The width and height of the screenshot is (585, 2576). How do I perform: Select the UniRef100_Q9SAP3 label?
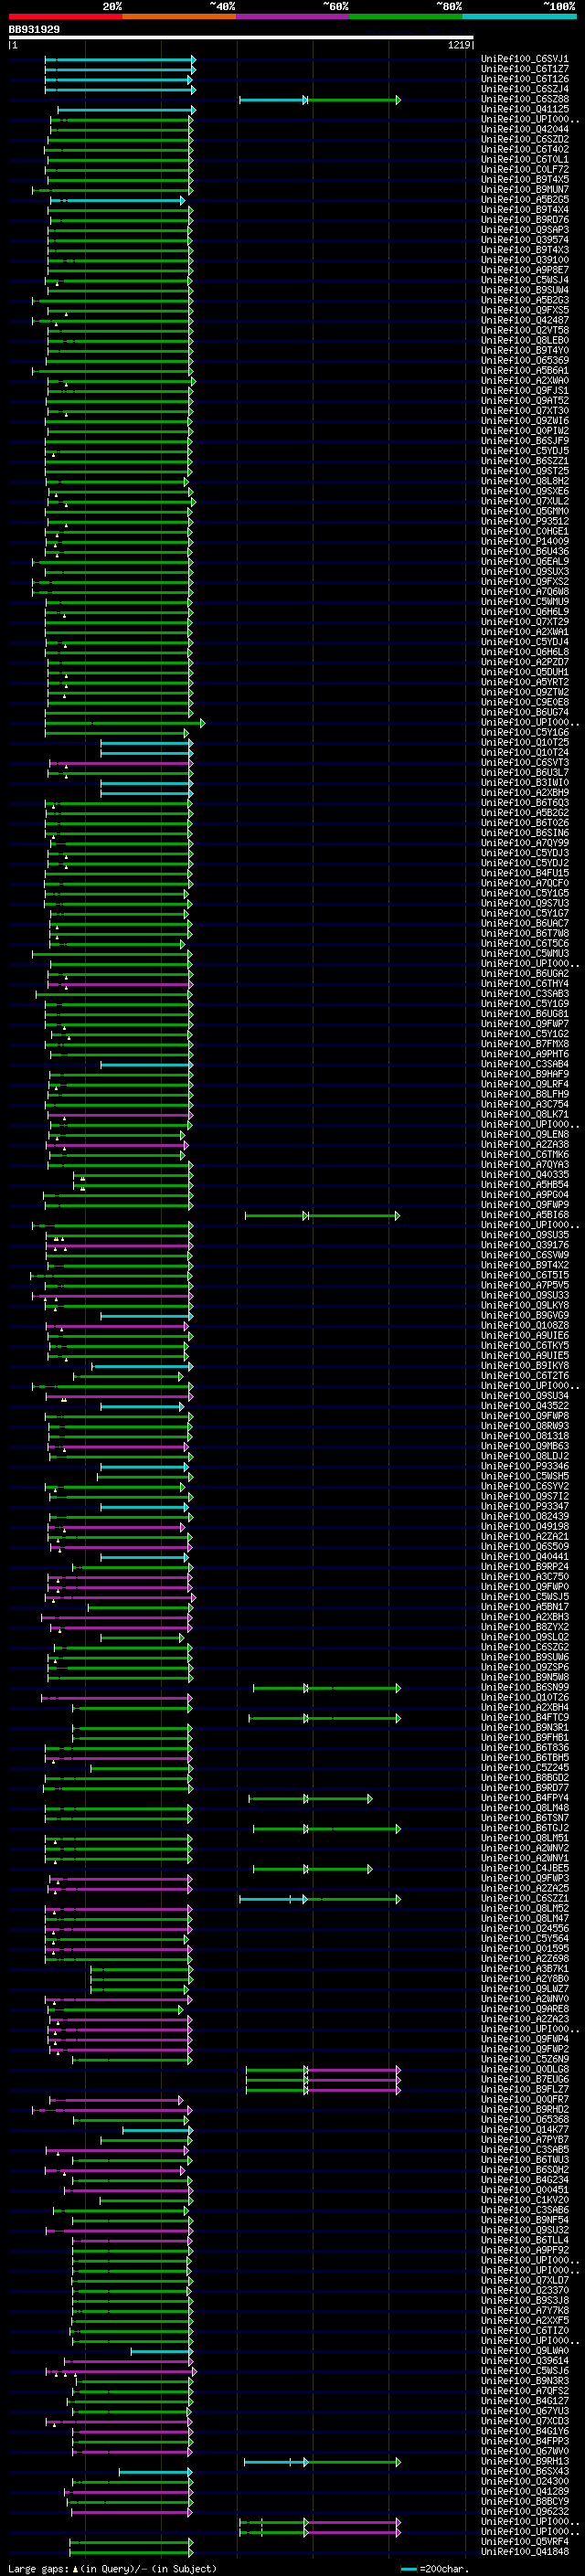click(525, 230)
